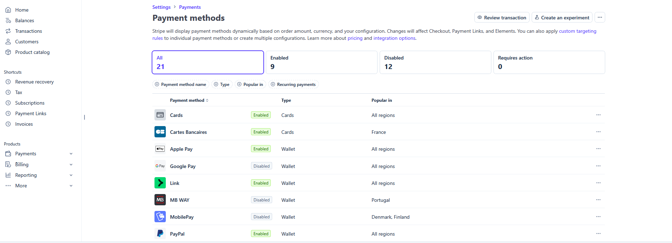The width and height of the screenshot is (672, 243).
Task: Select the Disabled methods tab
Action: [x=435, y=62]
